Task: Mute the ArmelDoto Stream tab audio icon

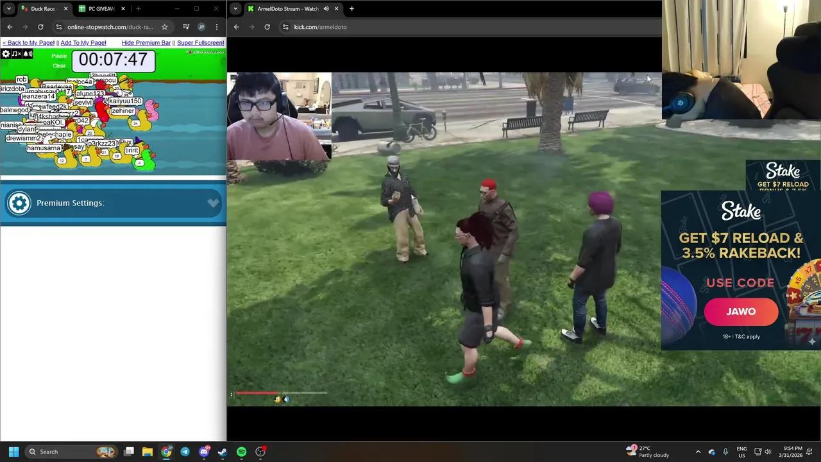Action: (x=326, y=9)
